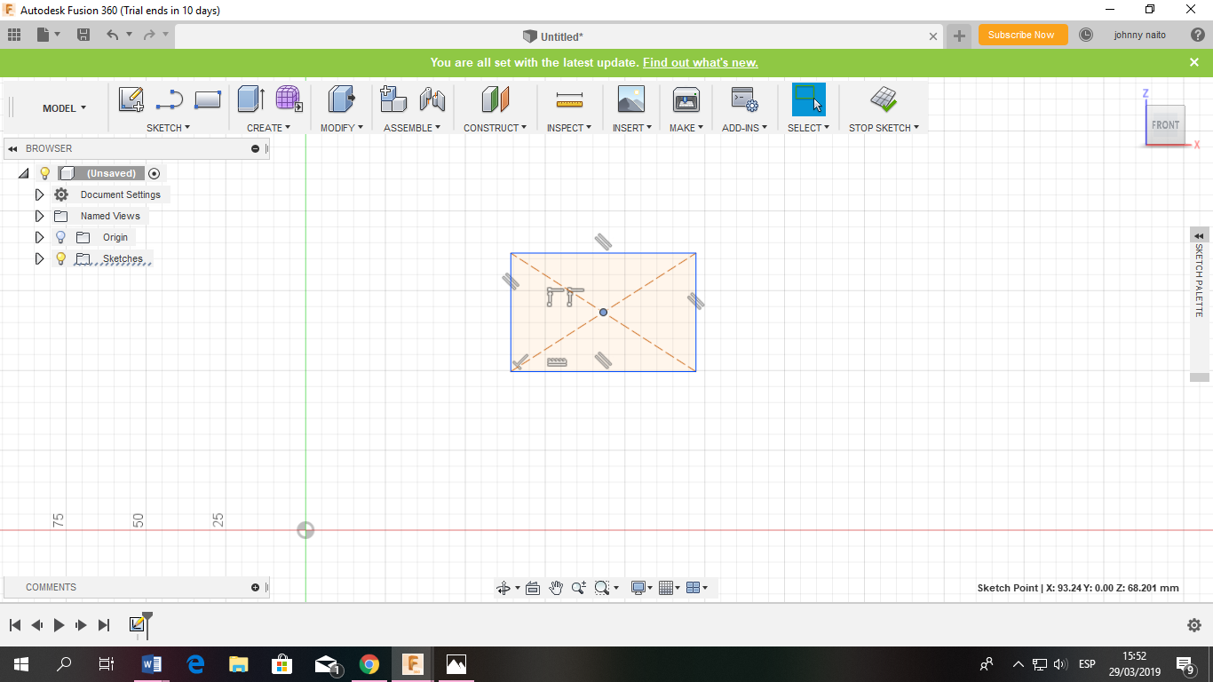1213x682 pixels.
Task: Activate the Select tool icon
Action: click(808, 99)
